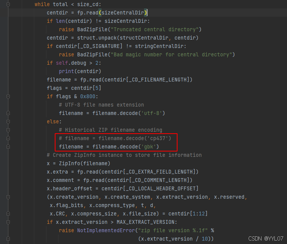
Task: Click the line 'x = ZipInfo(filename)'
Action: [x=79, y=163]
